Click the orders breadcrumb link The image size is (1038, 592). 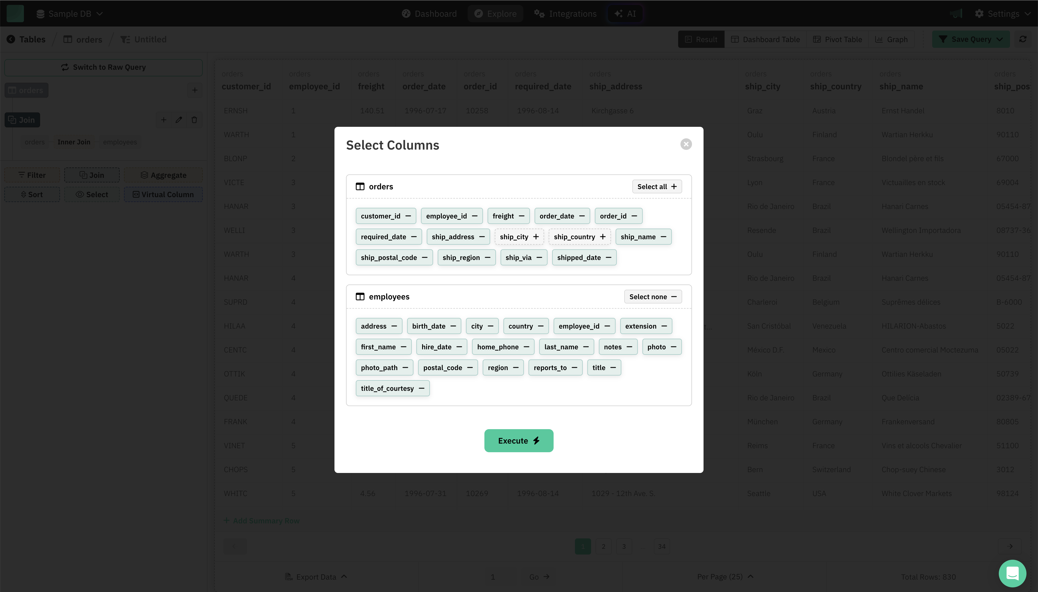click(82, 39)
